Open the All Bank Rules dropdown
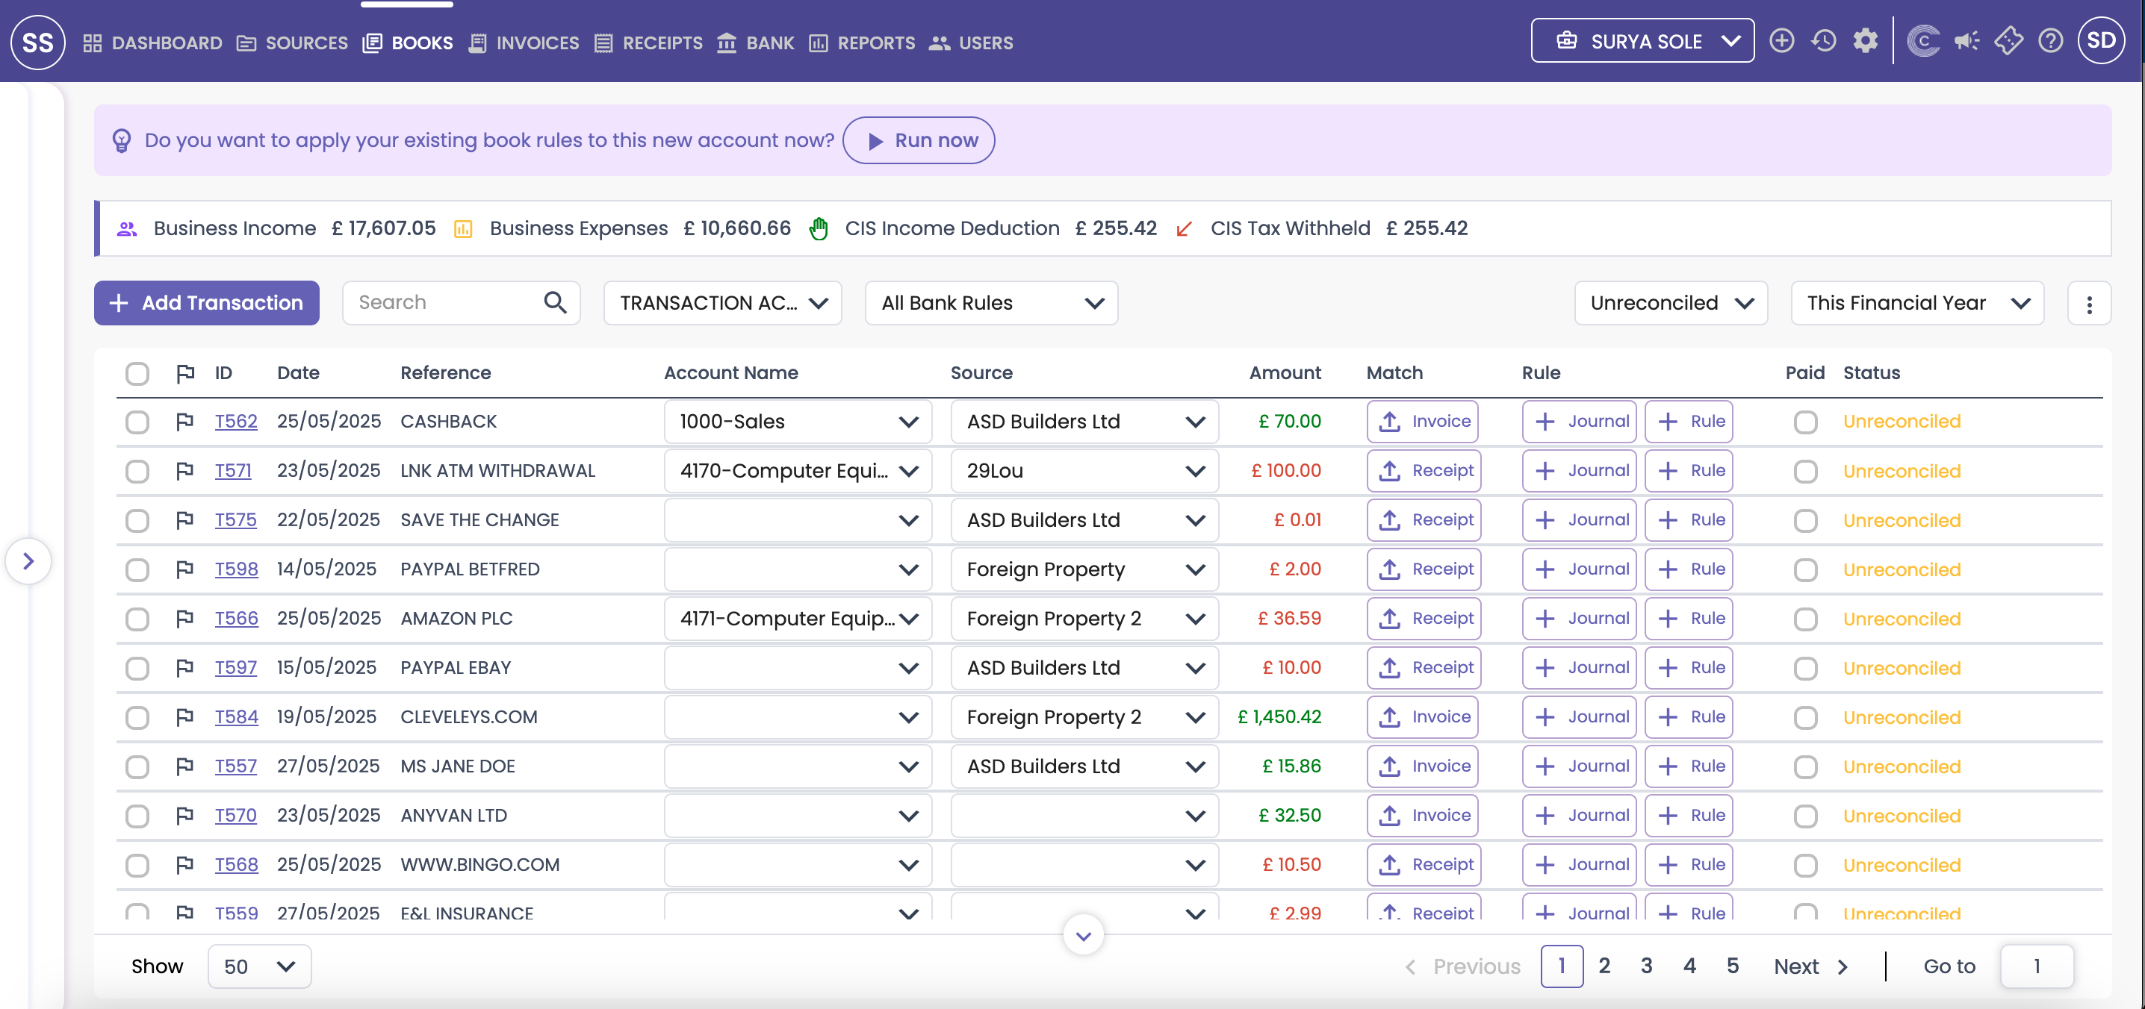The image size is (2145, 1009). 991,303
